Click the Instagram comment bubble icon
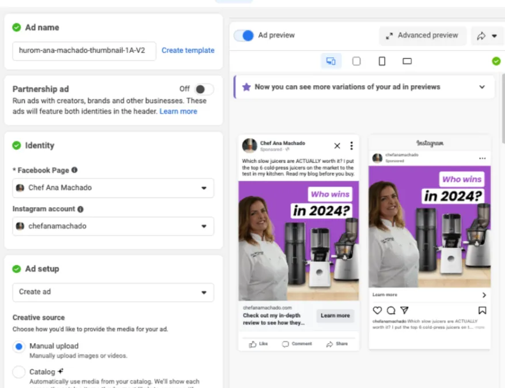This screenshot has height=388, width=505. [391, 310]
